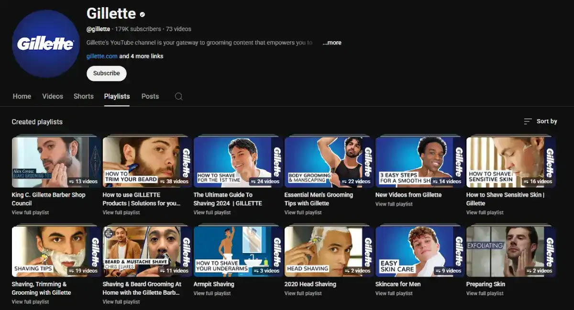Click the channel search magnifier icon
This screenshot has width=574, height=310.
click(178, 96)
